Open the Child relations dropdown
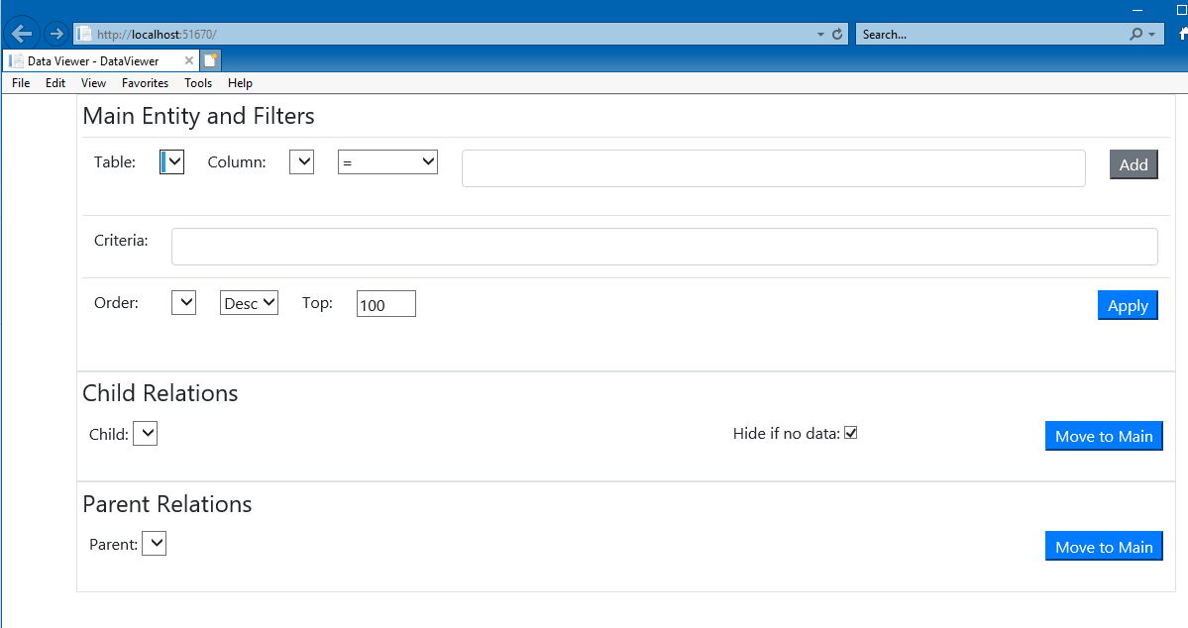The image size is (1188, 628). tap(146, 433)
